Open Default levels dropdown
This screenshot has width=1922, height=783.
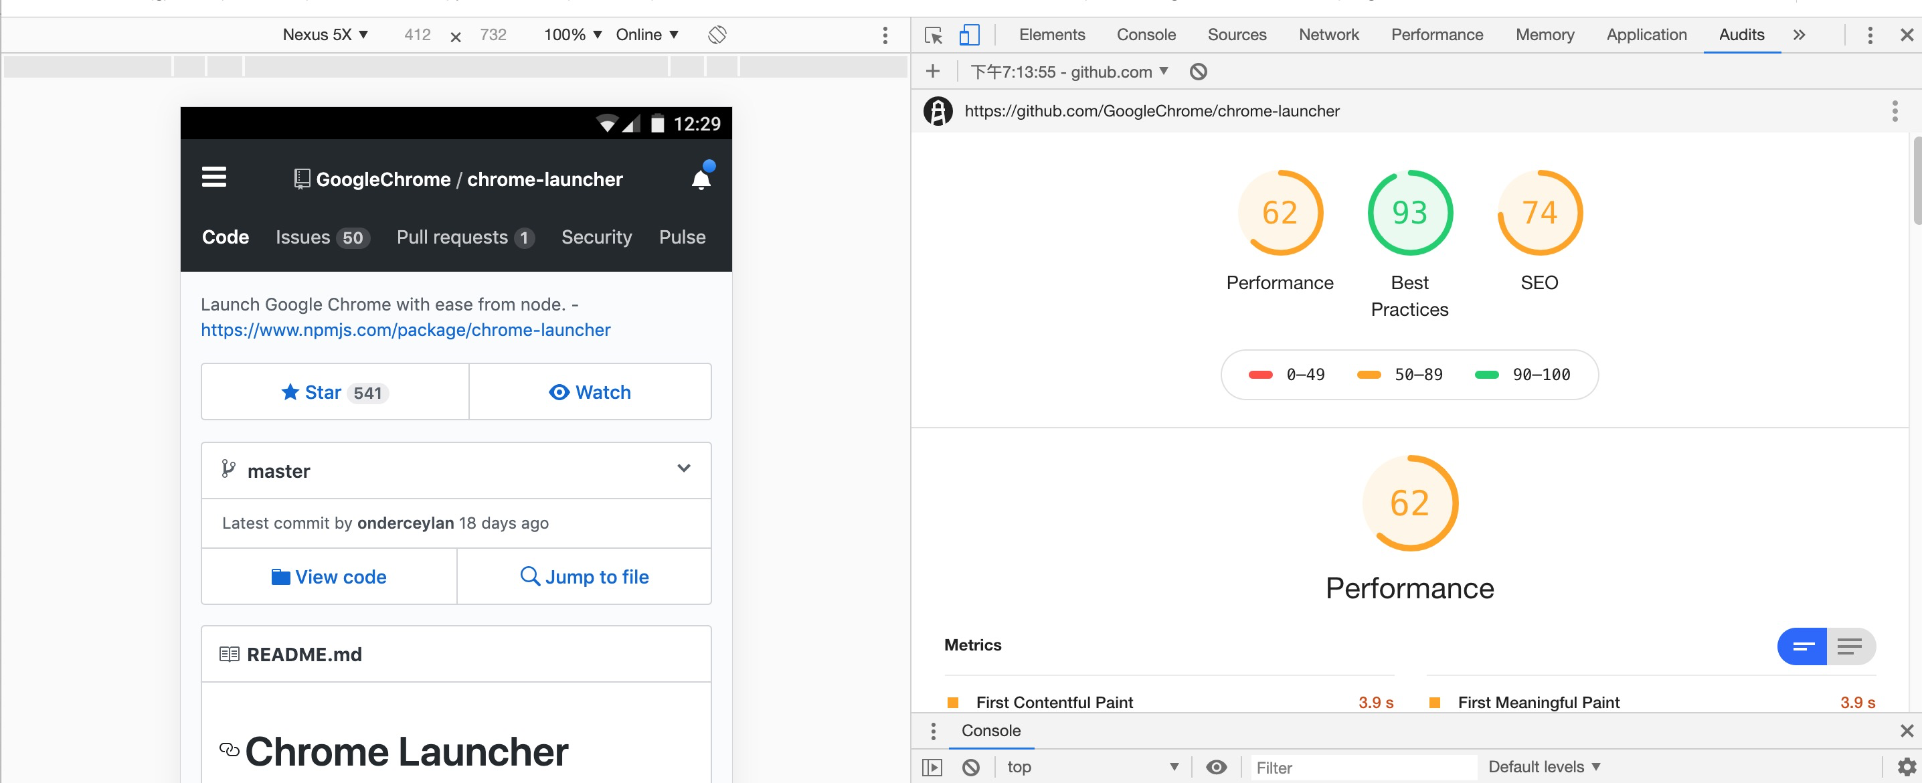click(1544, 768)
